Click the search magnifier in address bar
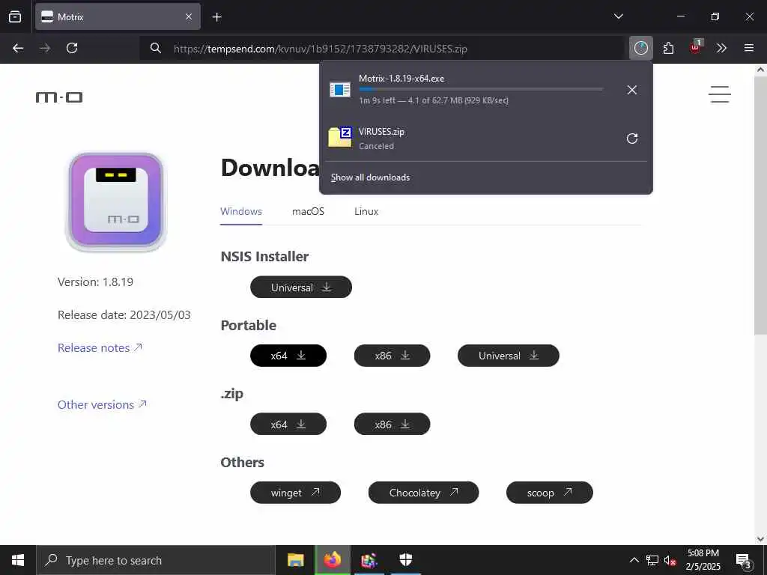 [x=156, y=48]
